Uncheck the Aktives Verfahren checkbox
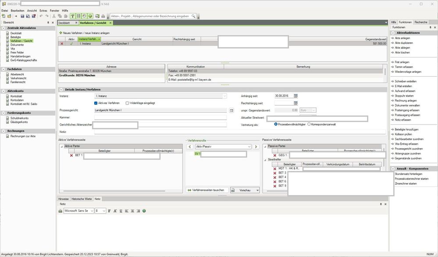 pyautogui.click(x=96, y=103)
